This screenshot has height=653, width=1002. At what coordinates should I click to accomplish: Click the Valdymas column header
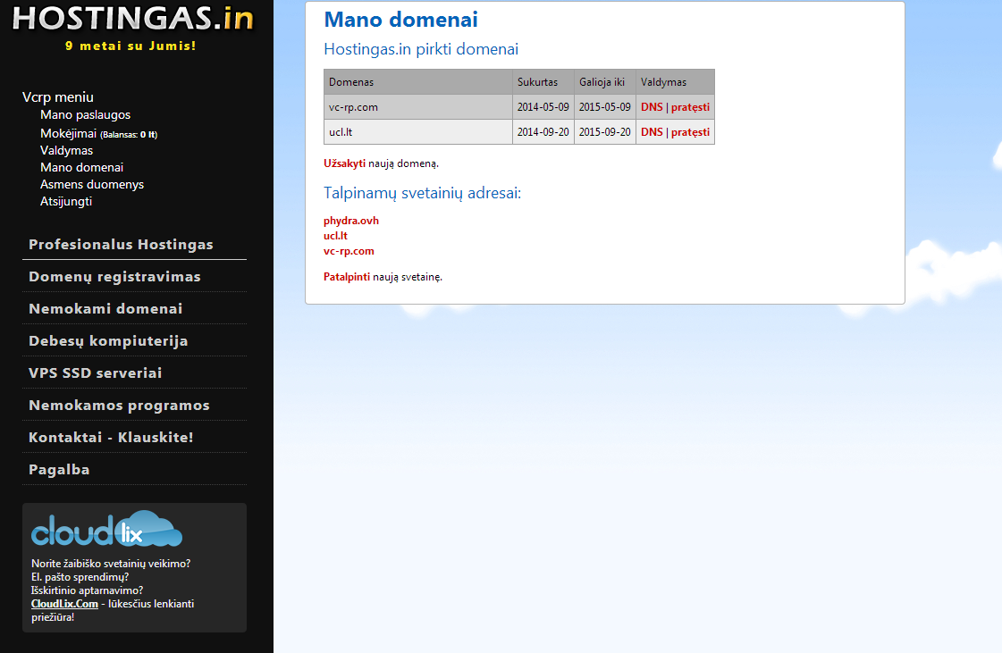[676, 82]
